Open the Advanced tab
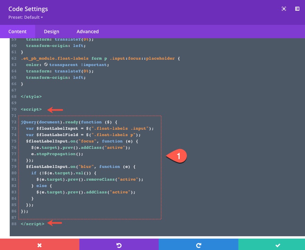The image size is (305, 250). click(88, 32)
